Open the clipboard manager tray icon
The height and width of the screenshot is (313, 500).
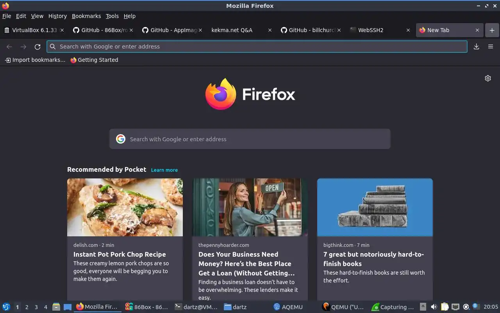click(445, 307)
